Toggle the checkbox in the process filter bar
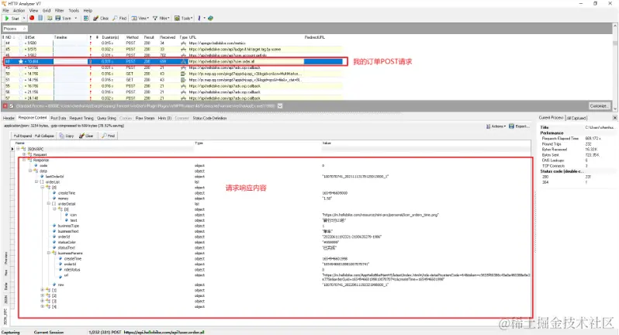The height and width of the screenshot is (335, 619). (11, 106)
